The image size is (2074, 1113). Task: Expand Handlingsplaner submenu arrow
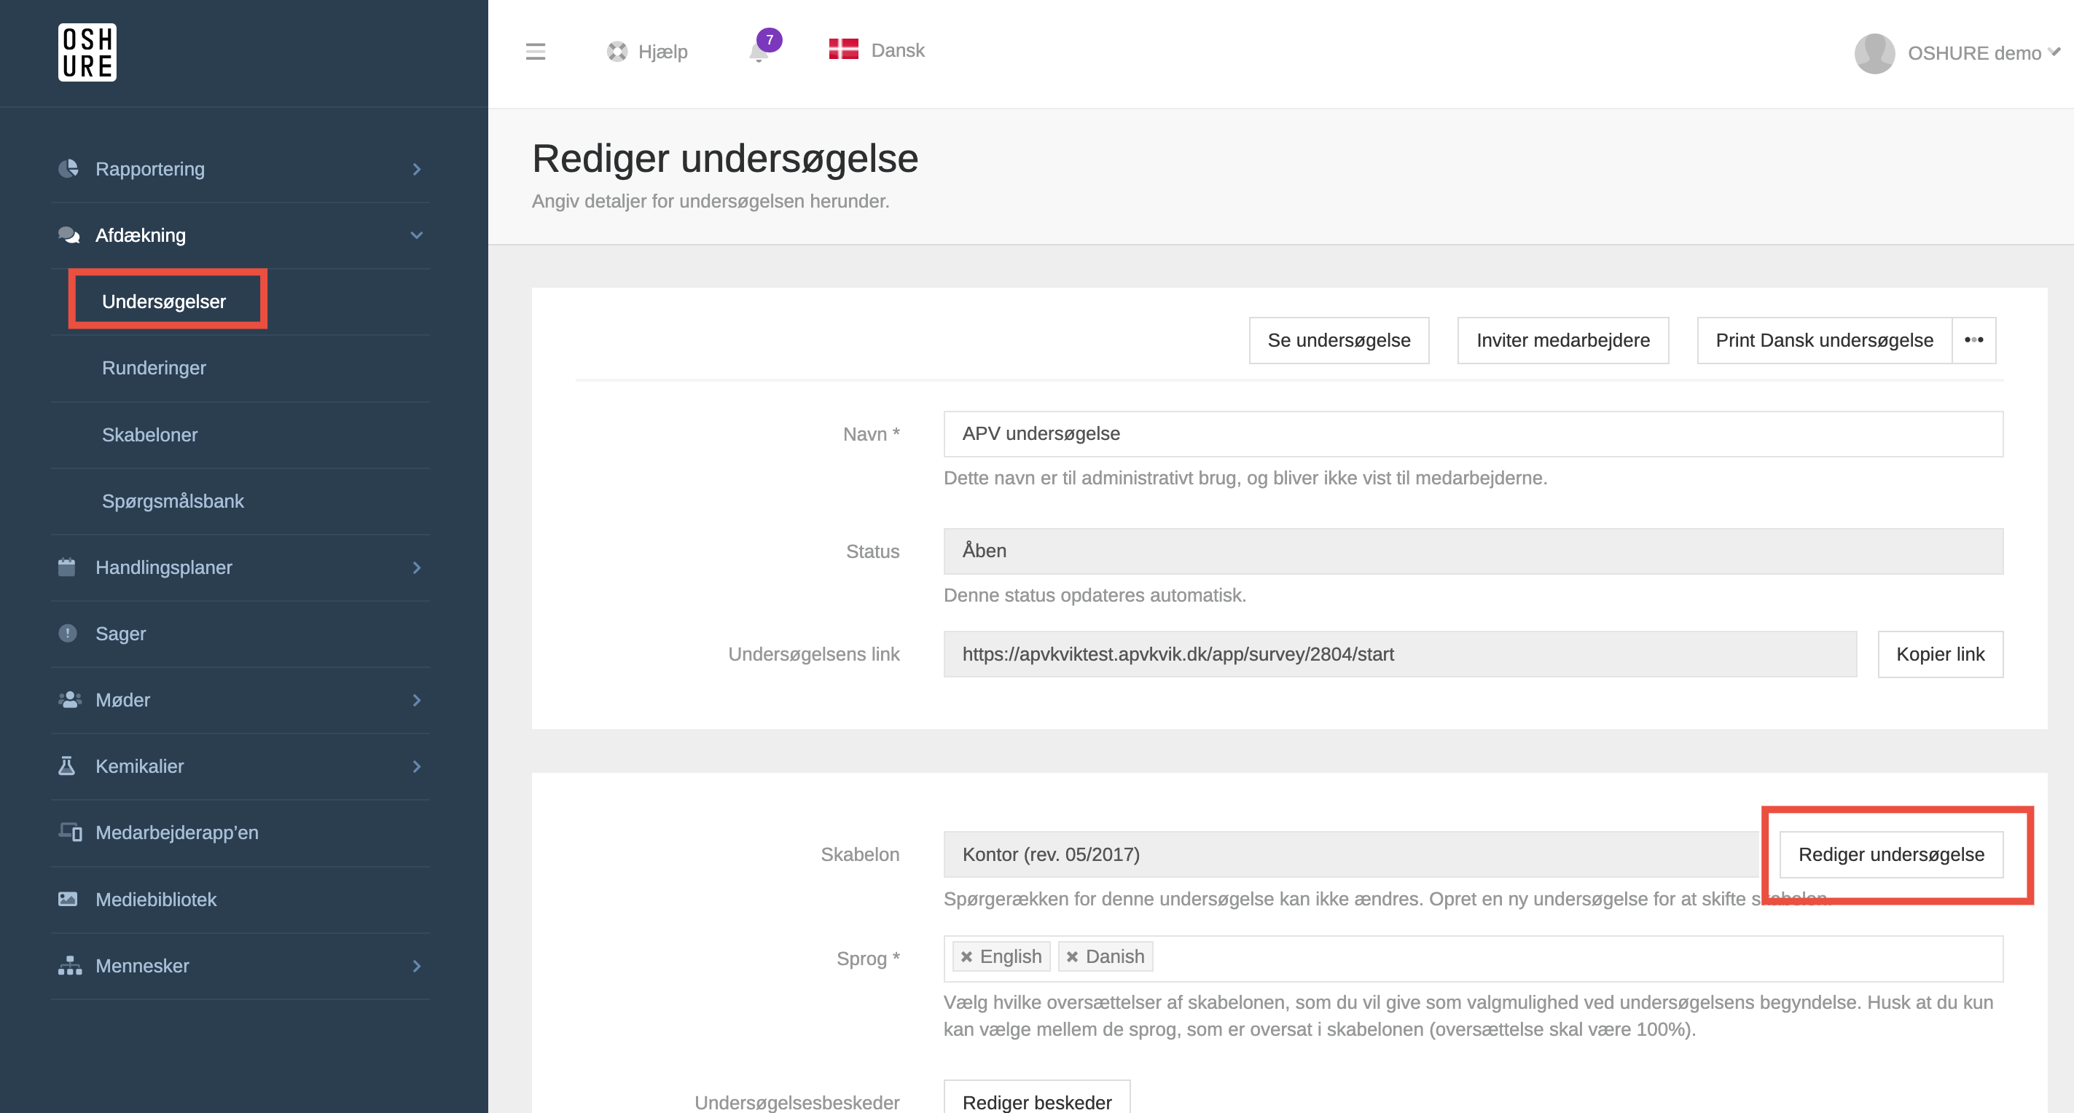416,567
